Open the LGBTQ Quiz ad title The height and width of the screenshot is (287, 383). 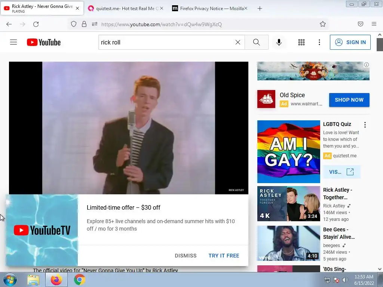coord(337,124)
